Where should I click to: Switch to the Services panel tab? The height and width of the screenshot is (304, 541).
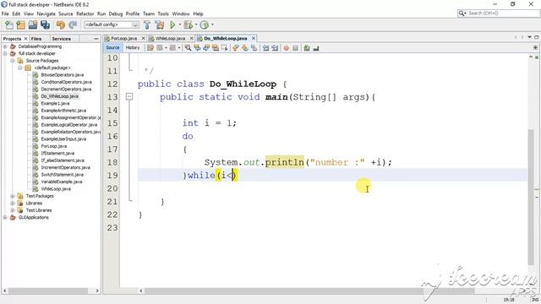coord(62,39)
